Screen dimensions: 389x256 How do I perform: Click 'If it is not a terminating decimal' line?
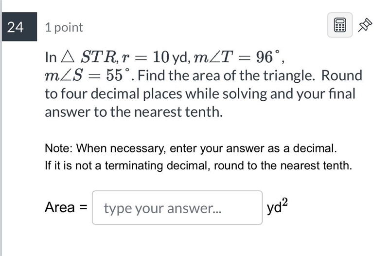(198, 165)
